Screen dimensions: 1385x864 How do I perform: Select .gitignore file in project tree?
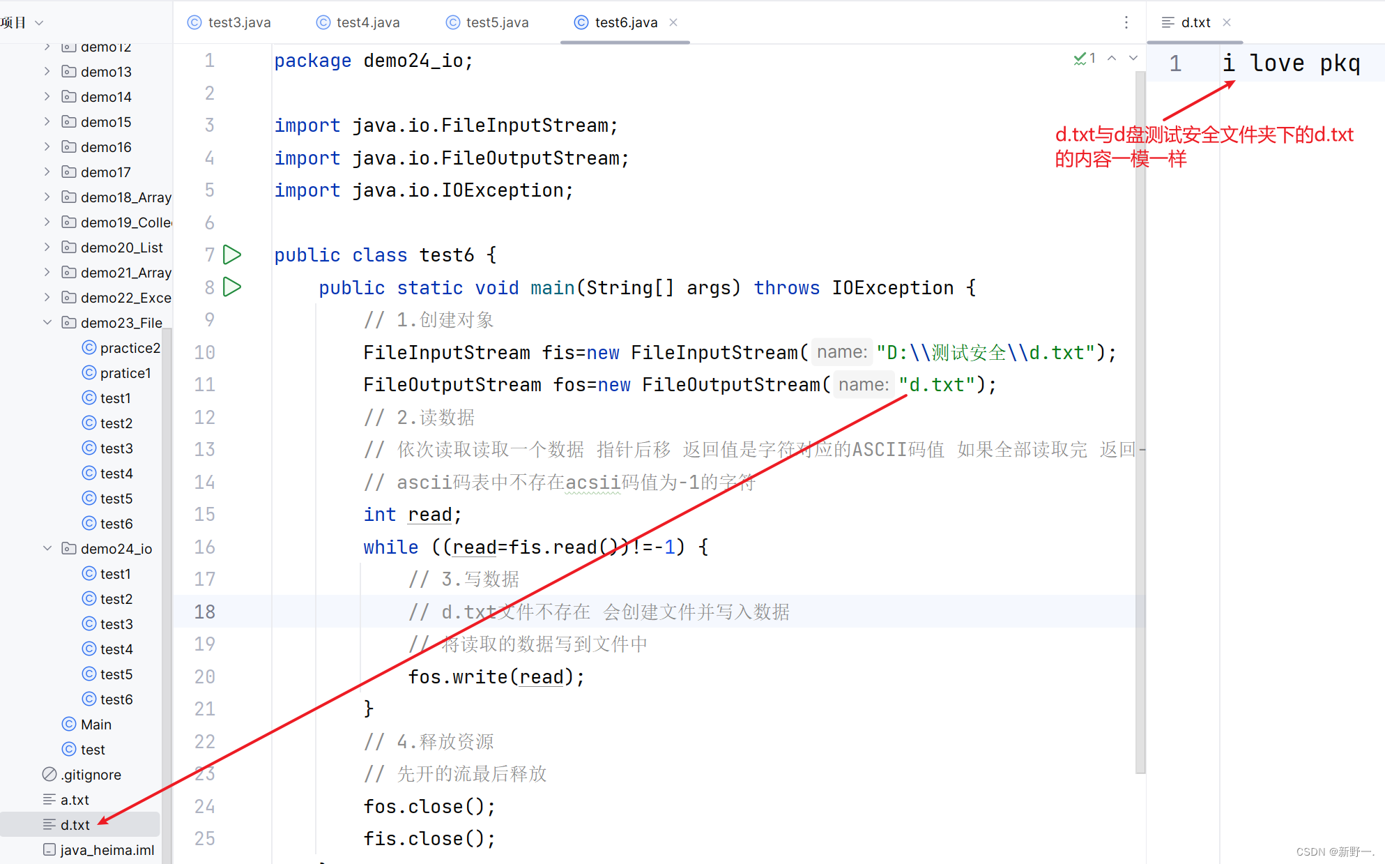point(91,775)
